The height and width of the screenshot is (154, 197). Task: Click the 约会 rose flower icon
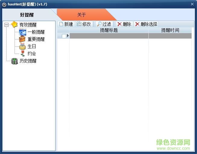click(23, 54)
